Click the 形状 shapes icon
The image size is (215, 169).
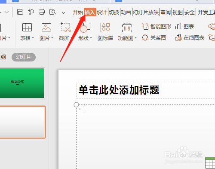[85, 28]
